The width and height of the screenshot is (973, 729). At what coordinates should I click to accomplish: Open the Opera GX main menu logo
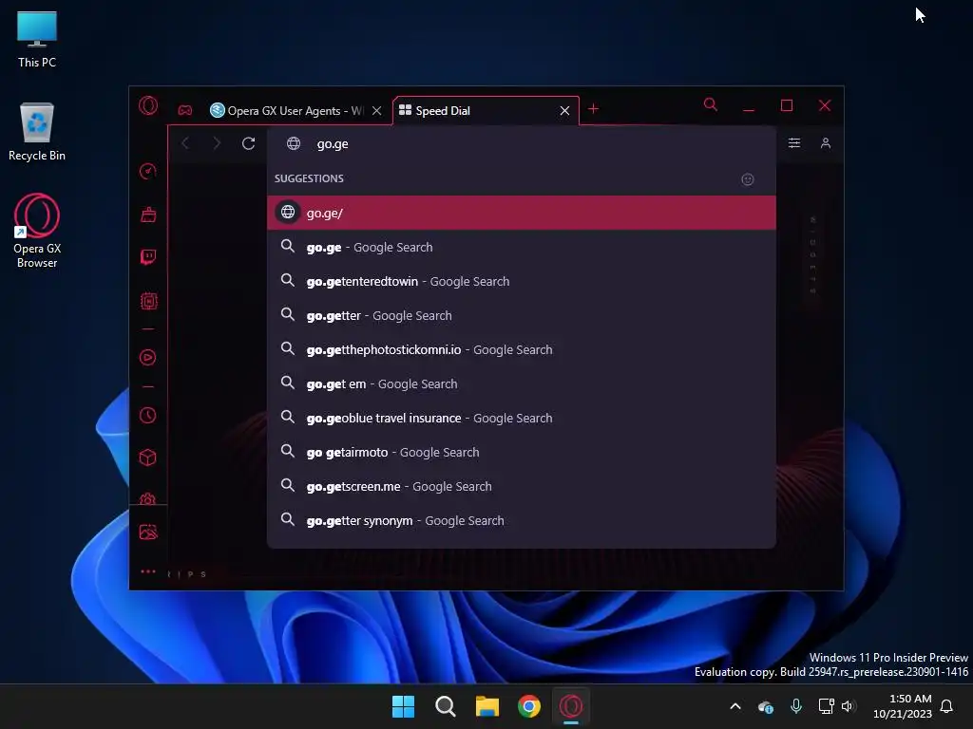tap(147, 106)
